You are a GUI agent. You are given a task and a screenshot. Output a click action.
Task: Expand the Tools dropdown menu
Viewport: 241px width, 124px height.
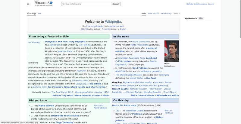coord(177,13)
